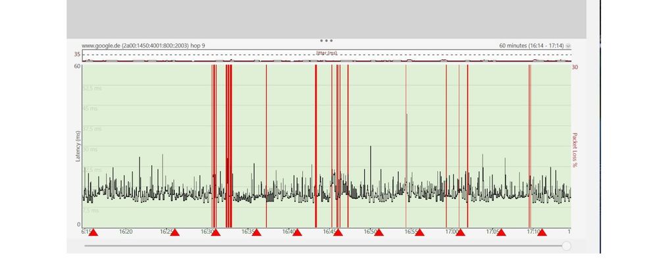
Task: Click the Packet Loss % axis label
Action: [575, 149]
